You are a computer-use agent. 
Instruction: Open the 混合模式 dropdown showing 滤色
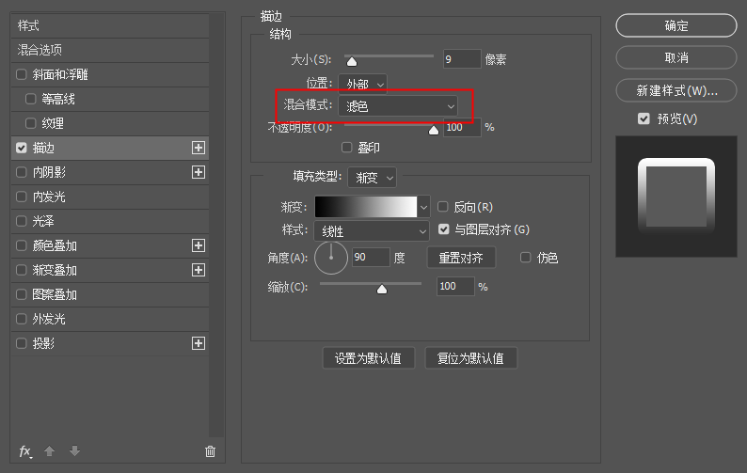pyautogui.click(x=398, y=106)
